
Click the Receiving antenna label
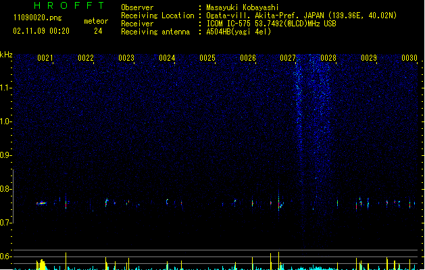point(155,32)
